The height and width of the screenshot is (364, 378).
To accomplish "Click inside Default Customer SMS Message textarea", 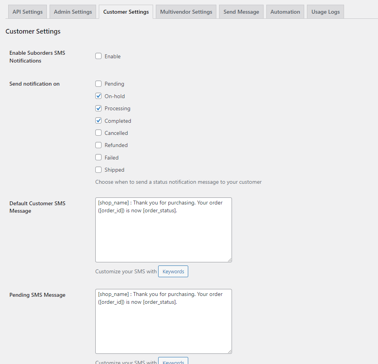I will (x=163, y=235).
